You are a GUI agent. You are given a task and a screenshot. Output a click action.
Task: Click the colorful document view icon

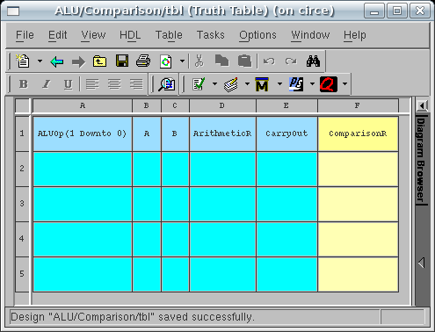pos(165,61)
